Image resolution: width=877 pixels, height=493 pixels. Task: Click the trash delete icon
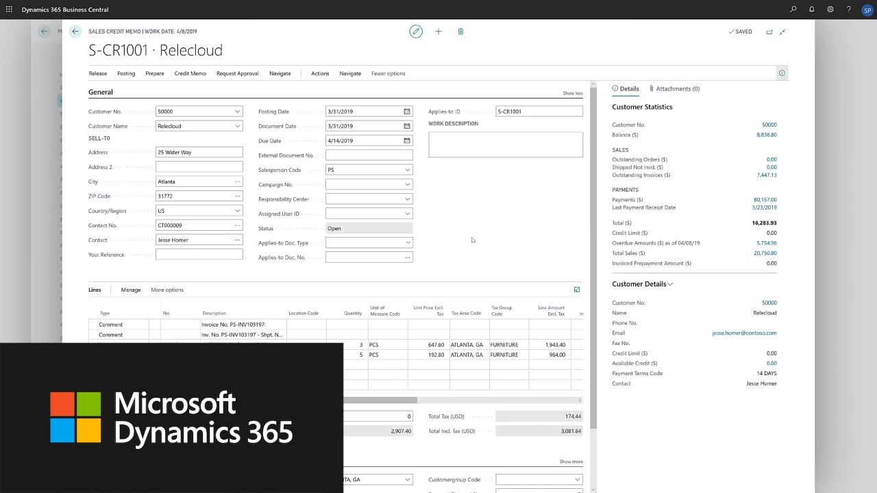pyautogui.click(x=460, y=31)
